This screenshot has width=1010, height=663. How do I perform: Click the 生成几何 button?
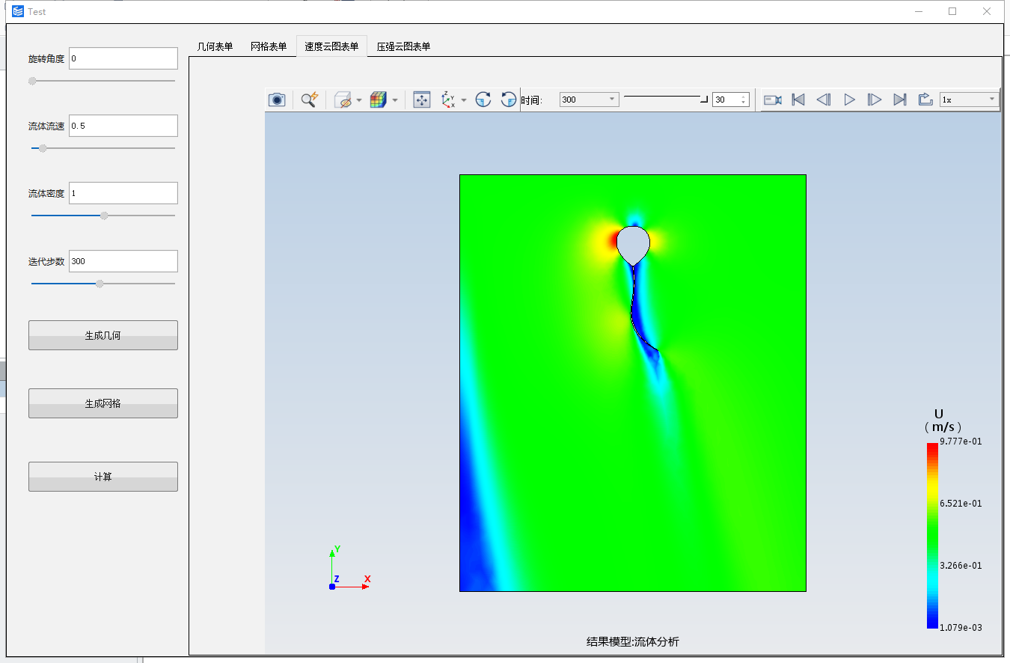103,335
